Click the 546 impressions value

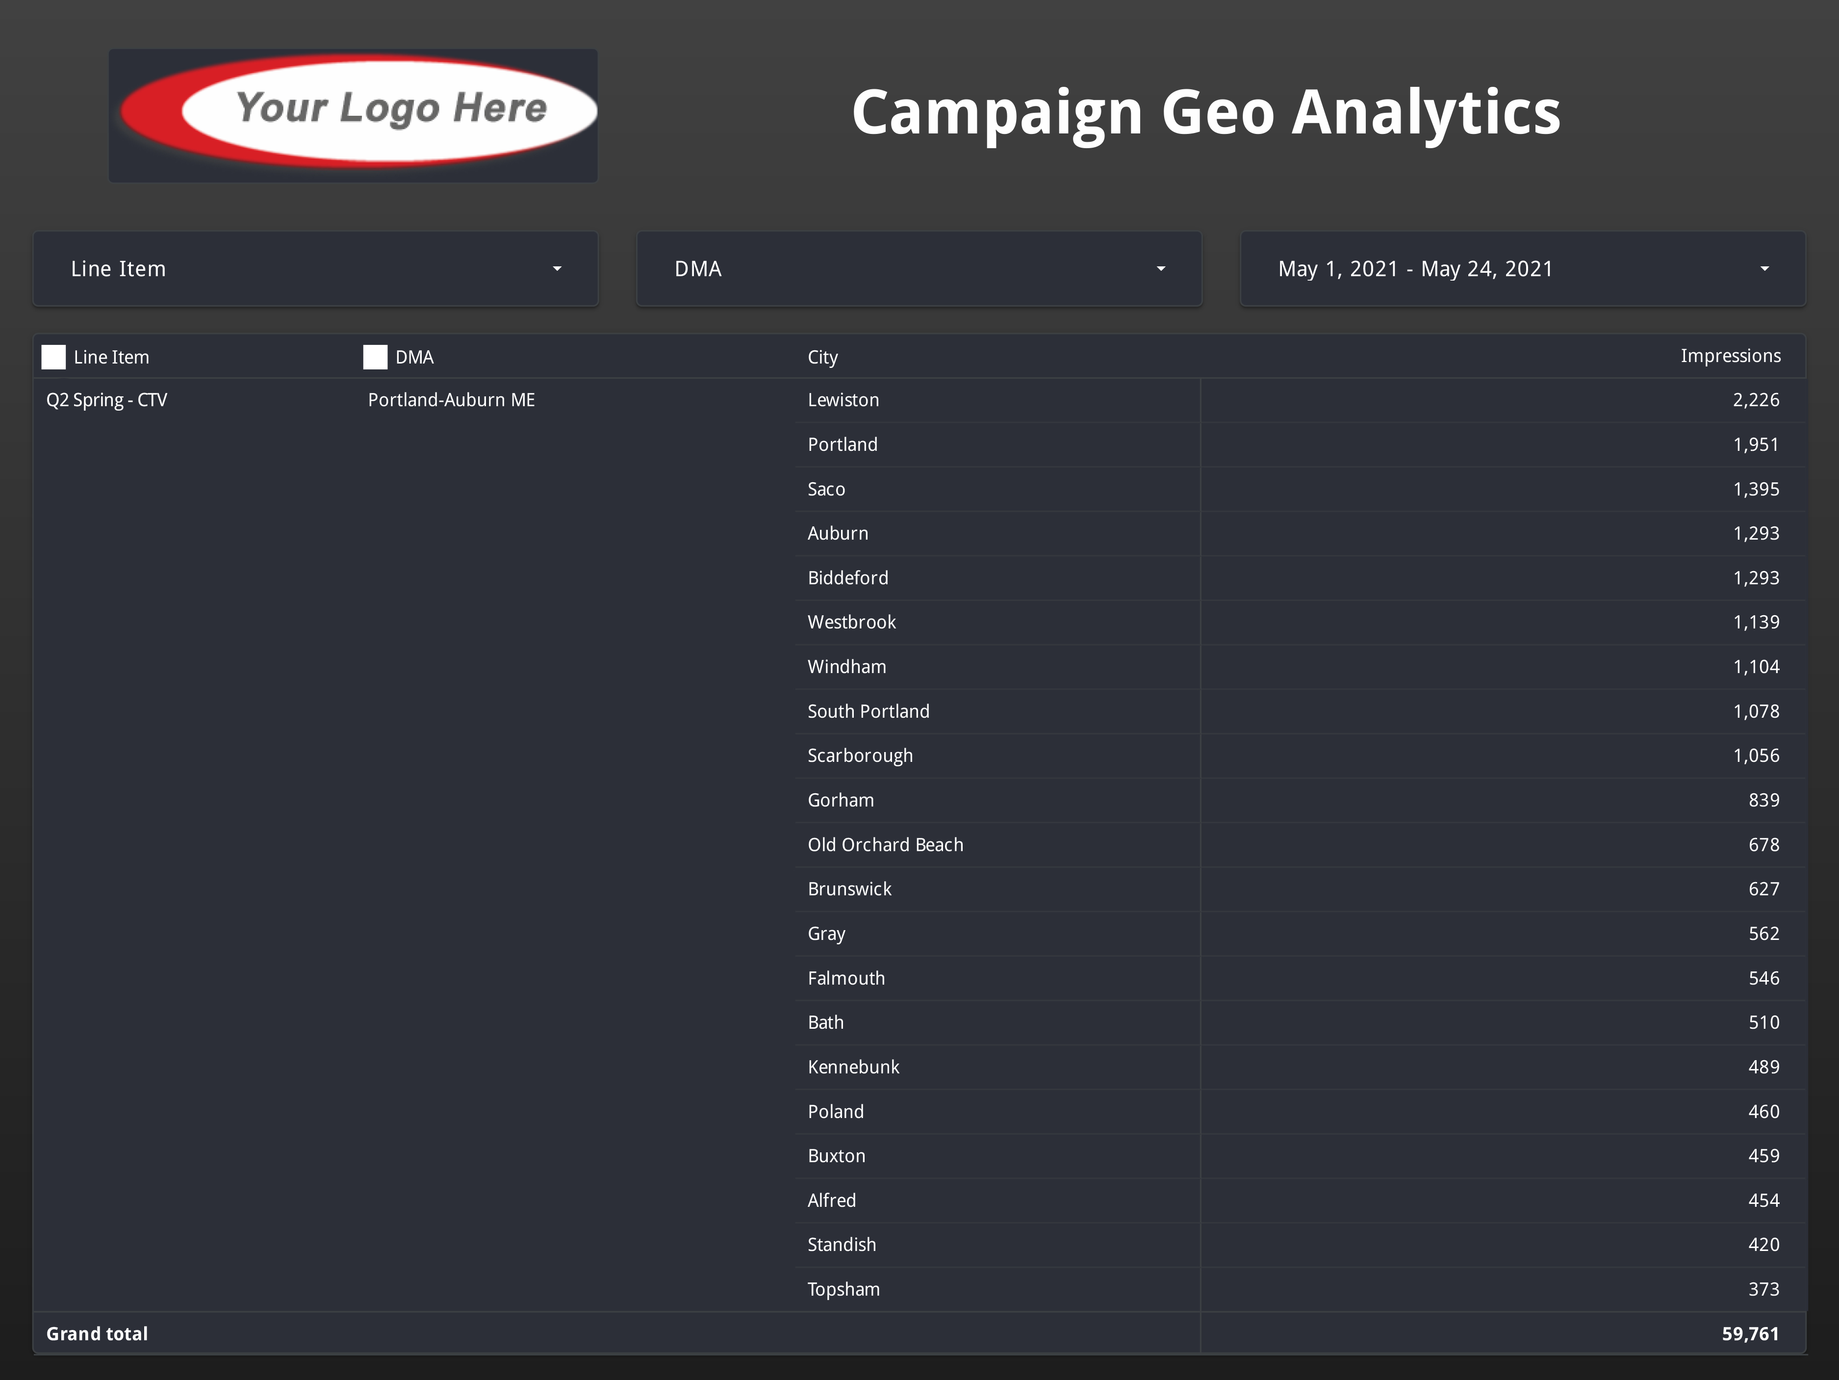[1763, 978]
